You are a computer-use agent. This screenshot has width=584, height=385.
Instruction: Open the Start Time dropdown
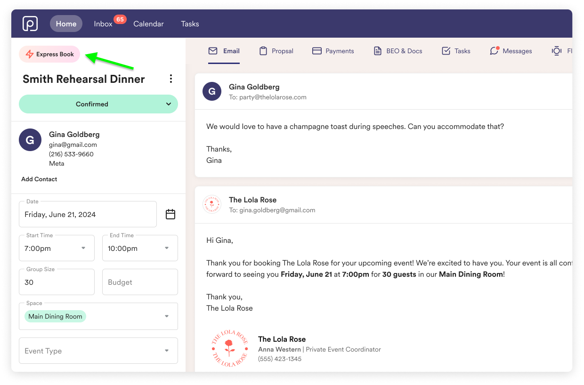[57, 248]
